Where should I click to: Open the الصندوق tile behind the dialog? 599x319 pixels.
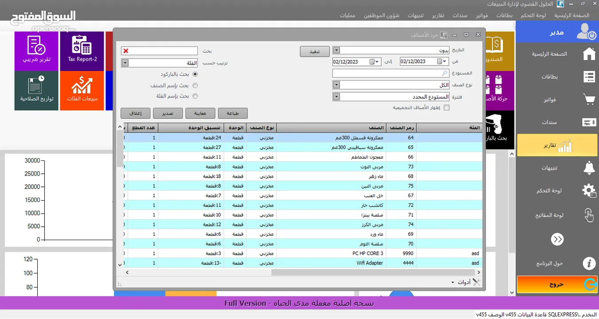coord(499,51)
